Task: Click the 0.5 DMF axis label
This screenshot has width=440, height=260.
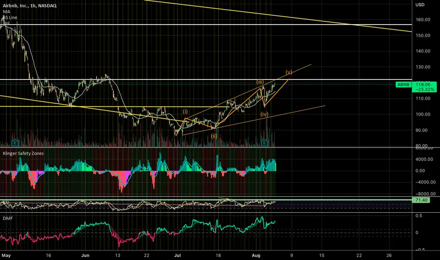Action: pos(419,216)
